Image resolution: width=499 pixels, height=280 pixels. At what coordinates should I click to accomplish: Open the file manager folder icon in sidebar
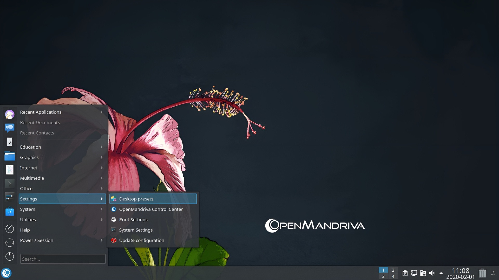(x=10, y=156)
